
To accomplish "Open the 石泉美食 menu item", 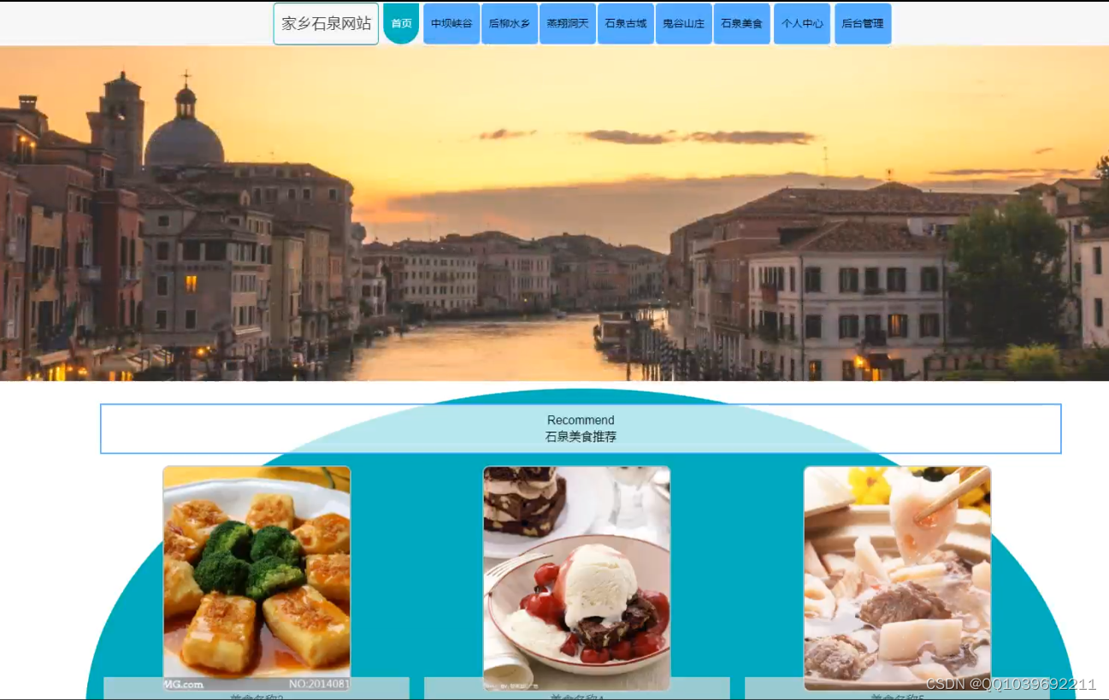I will (742, 24).
